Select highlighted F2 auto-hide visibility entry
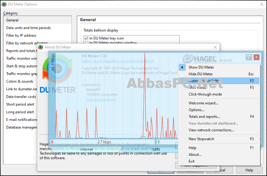The width and height of the screenshot is (267, 176). (219, 81)
